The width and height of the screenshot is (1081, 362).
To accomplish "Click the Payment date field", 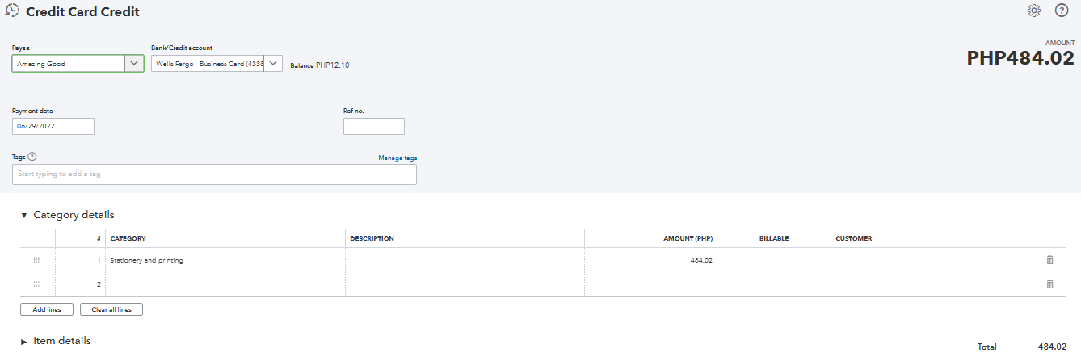I will click(53, 127).
